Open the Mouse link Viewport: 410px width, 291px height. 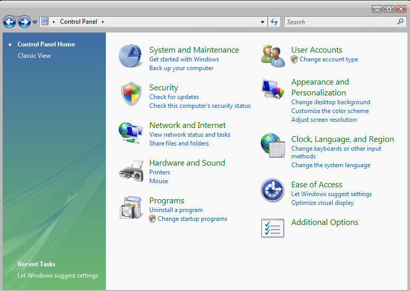[159, 181]
